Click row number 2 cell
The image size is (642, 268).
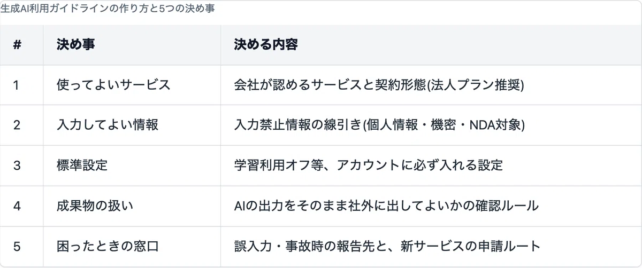click(x=22, y=125)
